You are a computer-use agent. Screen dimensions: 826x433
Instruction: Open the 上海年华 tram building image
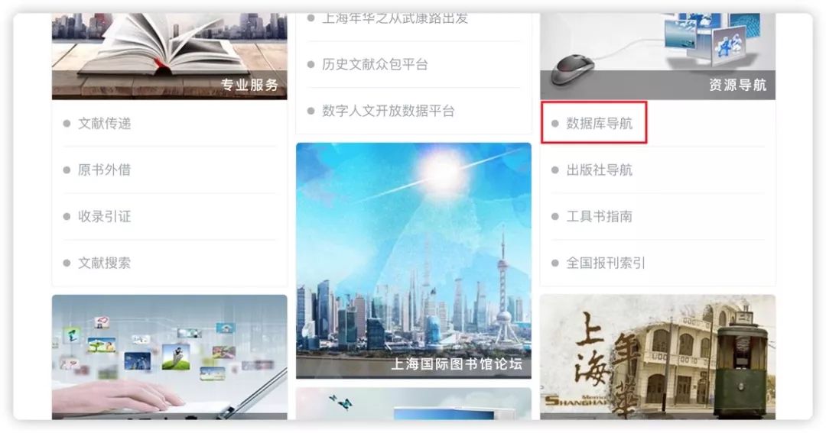click(658, 357)
